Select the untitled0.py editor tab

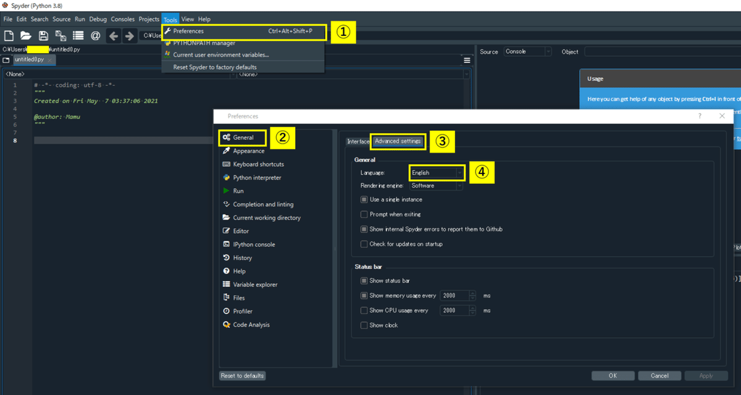pyautogui.click(x=34, y=60)
